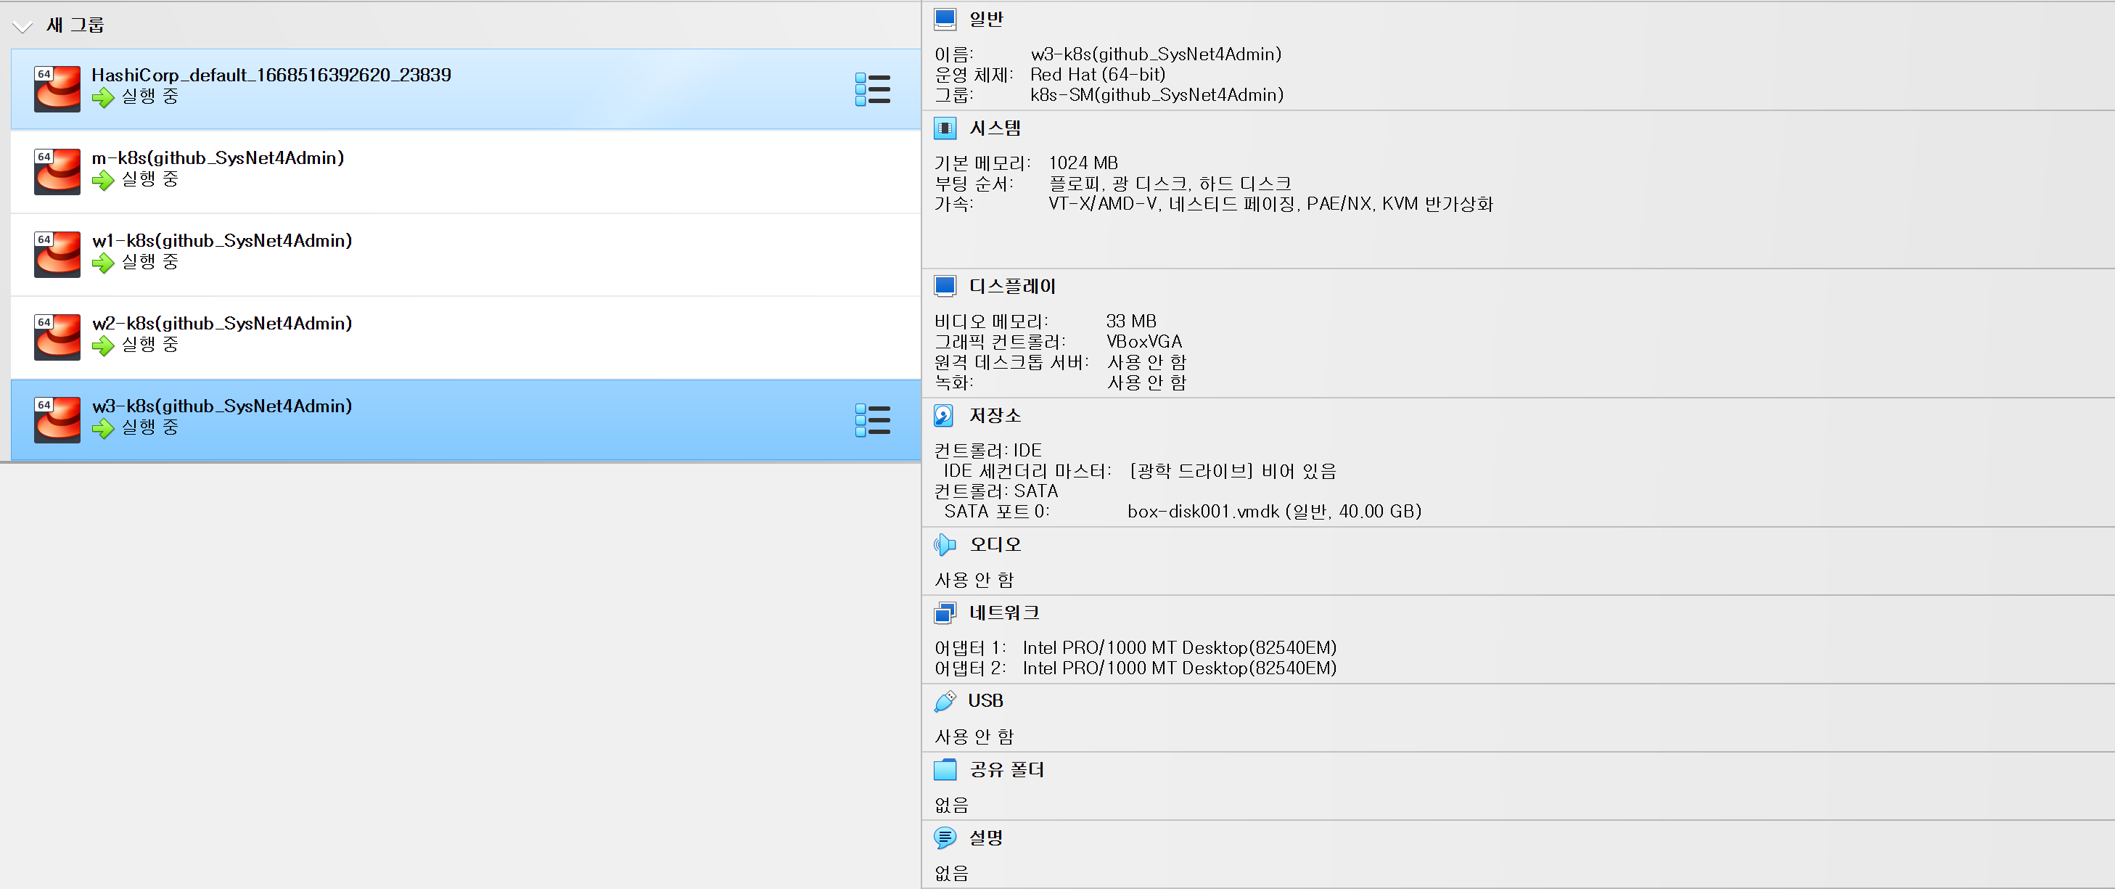Click the 시스템 section chip icon
The height and width of the screenshot is (889, 2115).
tap(945, 128)
